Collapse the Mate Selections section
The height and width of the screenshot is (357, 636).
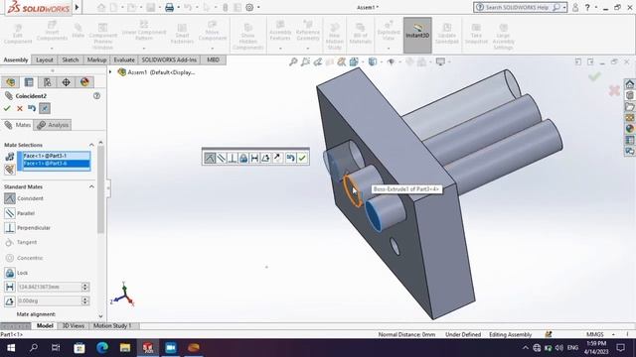[91, 145]
